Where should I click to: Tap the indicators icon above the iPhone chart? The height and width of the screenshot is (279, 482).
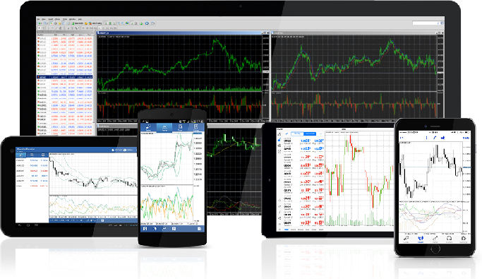point(435,138)
